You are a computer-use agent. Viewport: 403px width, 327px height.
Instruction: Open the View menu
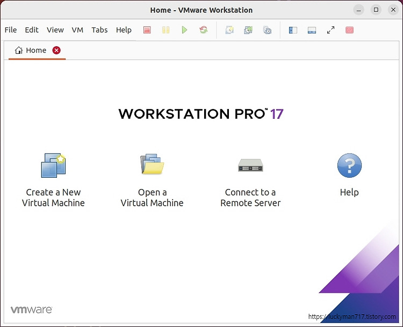[55, 30]
